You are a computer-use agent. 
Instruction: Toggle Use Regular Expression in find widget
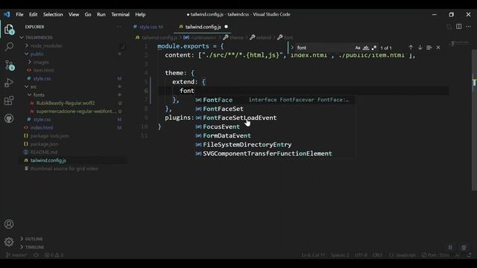coord(374,48)
